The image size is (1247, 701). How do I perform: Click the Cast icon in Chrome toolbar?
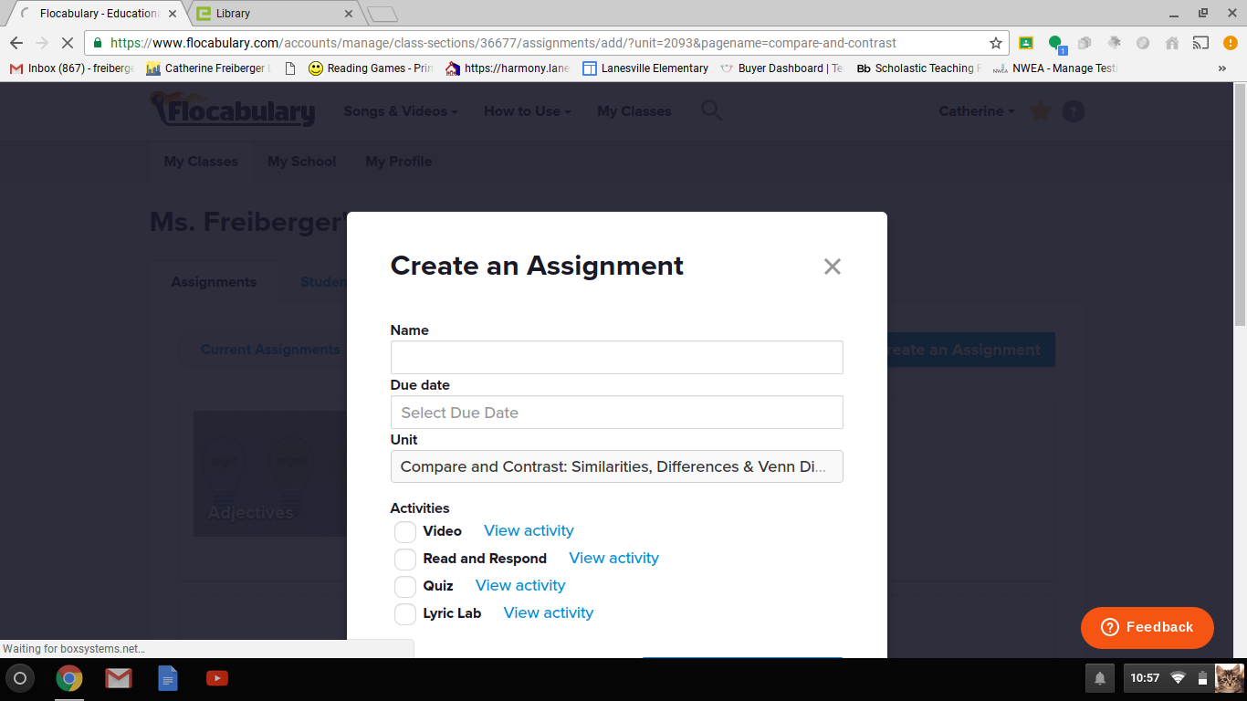pos(1201,43)
